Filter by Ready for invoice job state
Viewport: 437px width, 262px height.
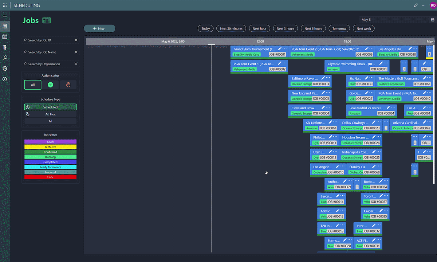coord(51,167)
